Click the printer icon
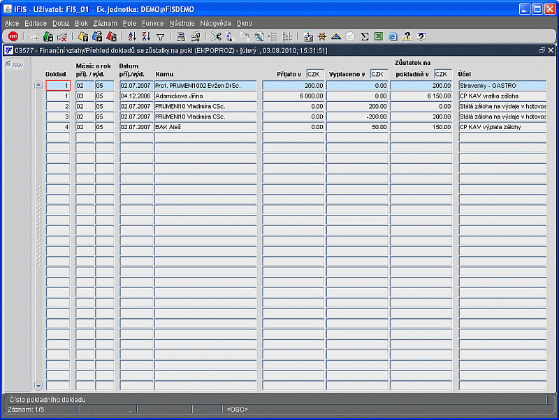The height and width of the screenshot is (420, 559). pos(181,36)
